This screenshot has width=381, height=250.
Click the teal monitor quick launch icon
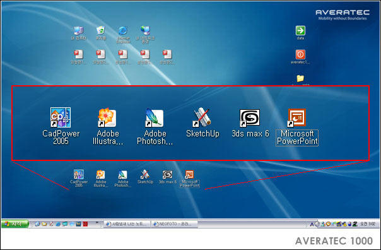(x=64, y=224)
